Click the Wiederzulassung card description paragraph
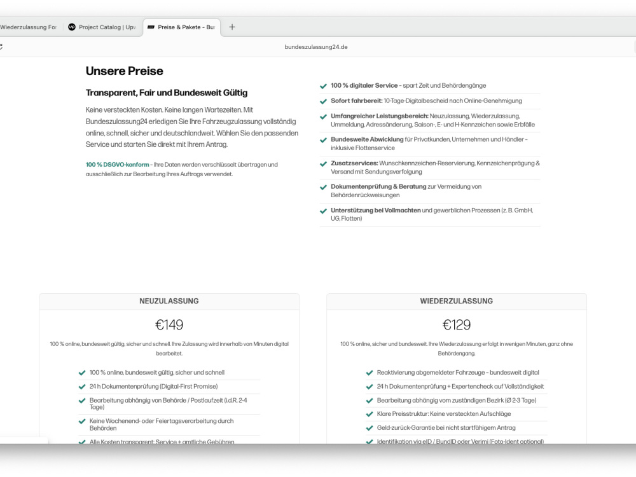The image size is (636, 477). 456,349
